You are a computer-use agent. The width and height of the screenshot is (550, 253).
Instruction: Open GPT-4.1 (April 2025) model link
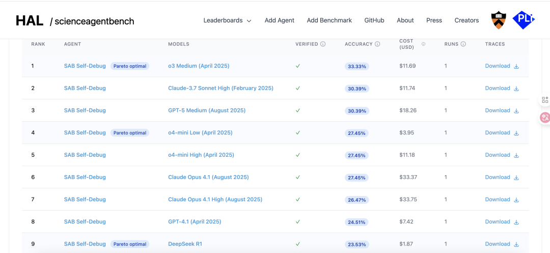pos(195,221)
